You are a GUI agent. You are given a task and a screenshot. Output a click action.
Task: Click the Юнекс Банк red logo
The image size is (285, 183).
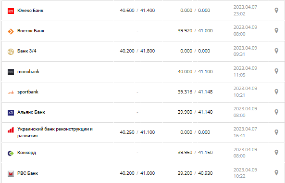click(11, 11)
